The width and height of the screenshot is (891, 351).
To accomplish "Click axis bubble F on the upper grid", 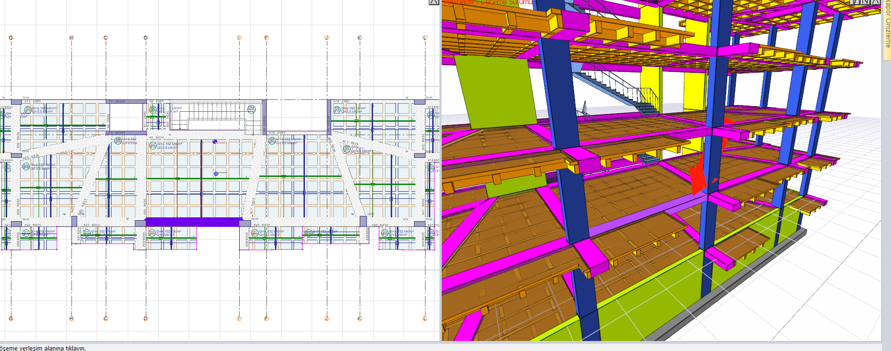I will pyautogui.click(x=266, y=38).
